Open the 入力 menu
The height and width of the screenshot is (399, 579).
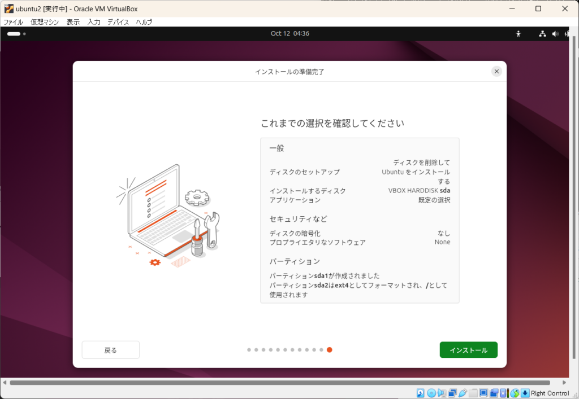[94, 22]
